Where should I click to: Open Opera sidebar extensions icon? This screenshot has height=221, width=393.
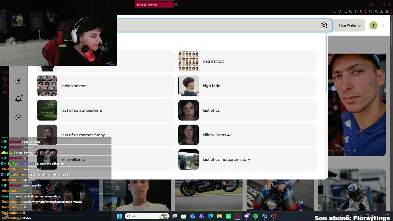click(x=5, y=86)
